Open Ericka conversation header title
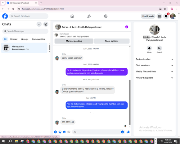 82,27
